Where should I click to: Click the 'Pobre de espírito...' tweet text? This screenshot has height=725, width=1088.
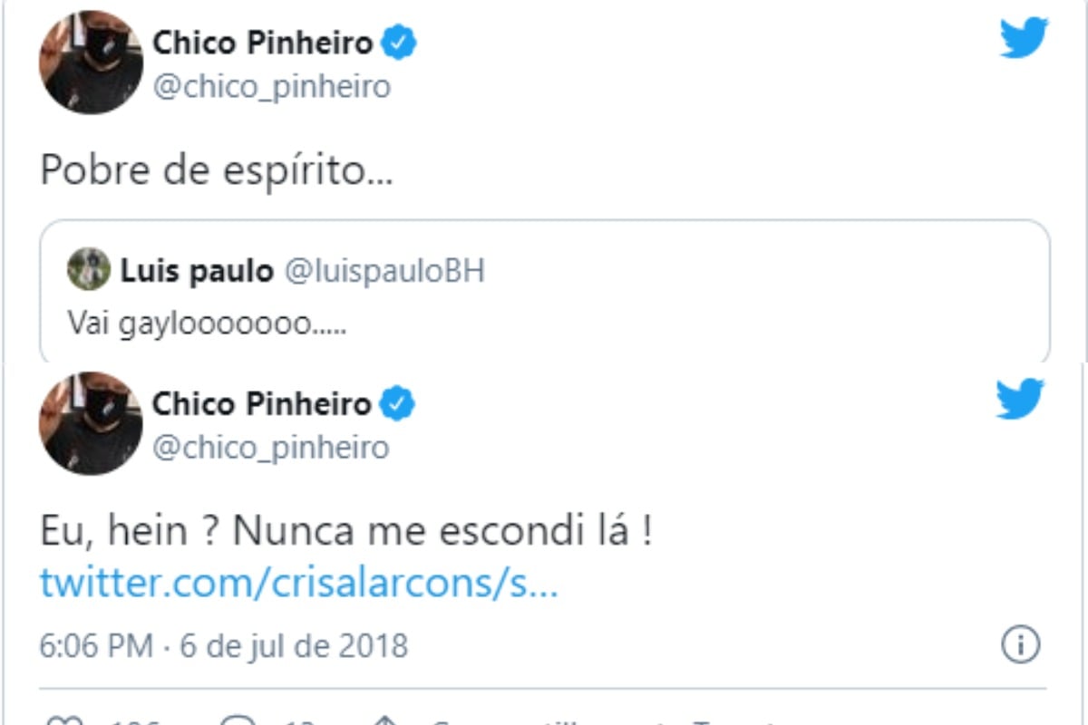(217, 170)
